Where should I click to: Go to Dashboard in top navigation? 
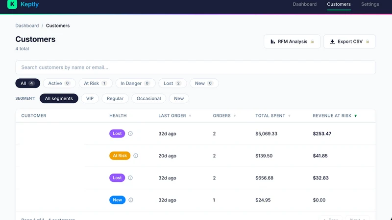[x=304, y=4]
